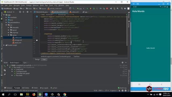The image size is (172, 97).
Task: Open the AVD Manager device icon
Action: [114, 9]
